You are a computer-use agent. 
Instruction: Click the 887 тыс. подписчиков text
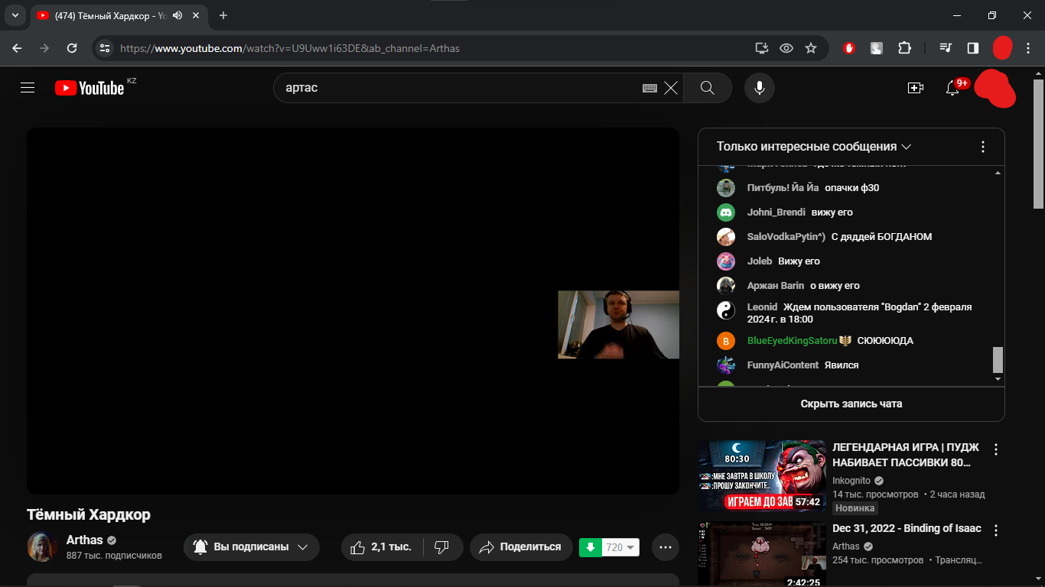click(x=114, y=556)
